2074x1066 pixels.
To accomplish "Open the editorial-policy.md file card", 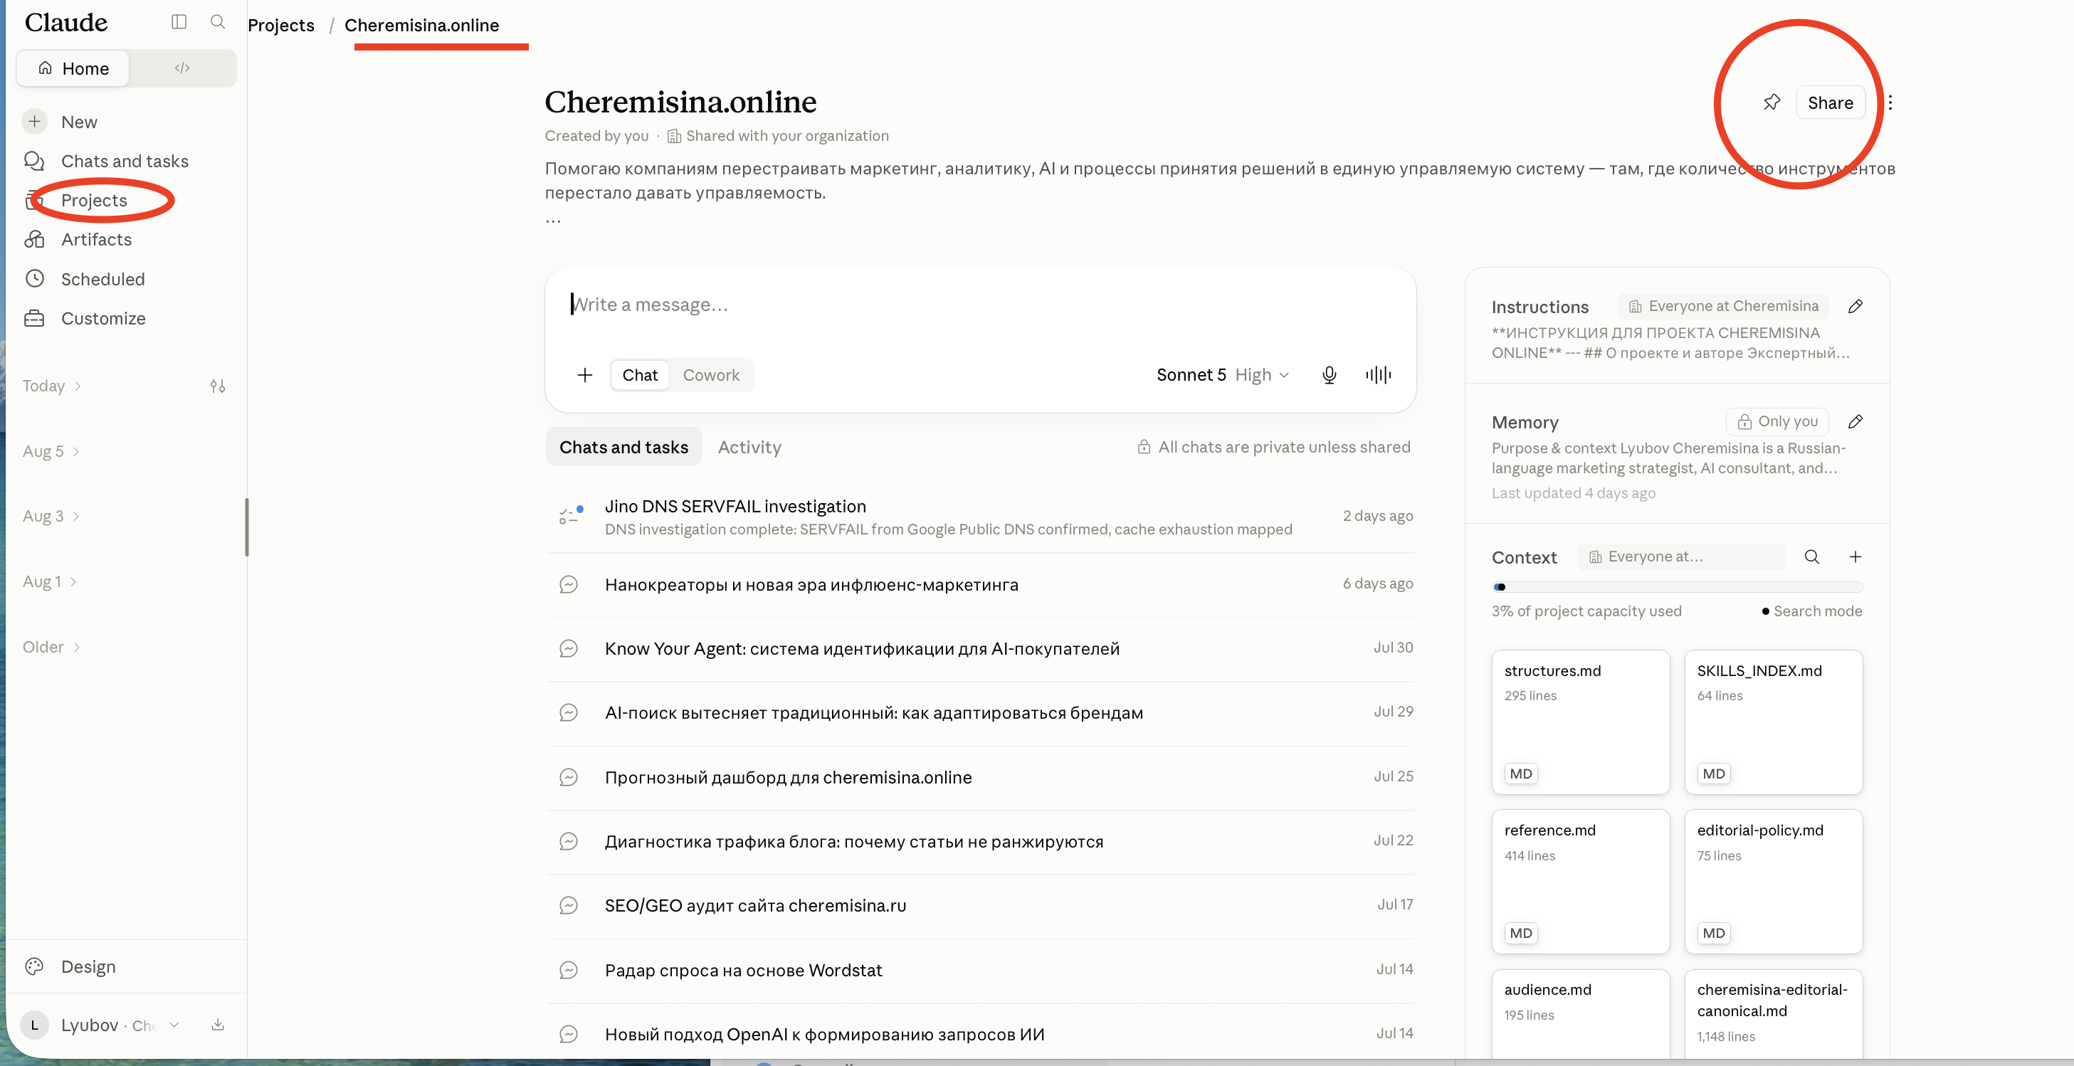I will coord(1774,882).
